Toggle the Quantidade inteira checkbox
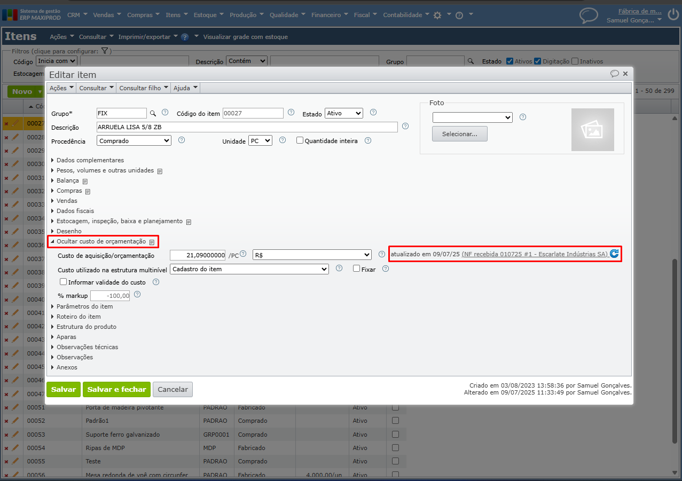Screen dimensions: 682x481 300,140
